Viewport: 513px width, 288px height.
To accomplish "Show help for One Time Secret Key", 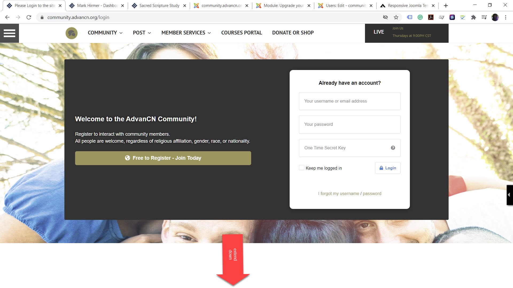I will pos(393,148).
